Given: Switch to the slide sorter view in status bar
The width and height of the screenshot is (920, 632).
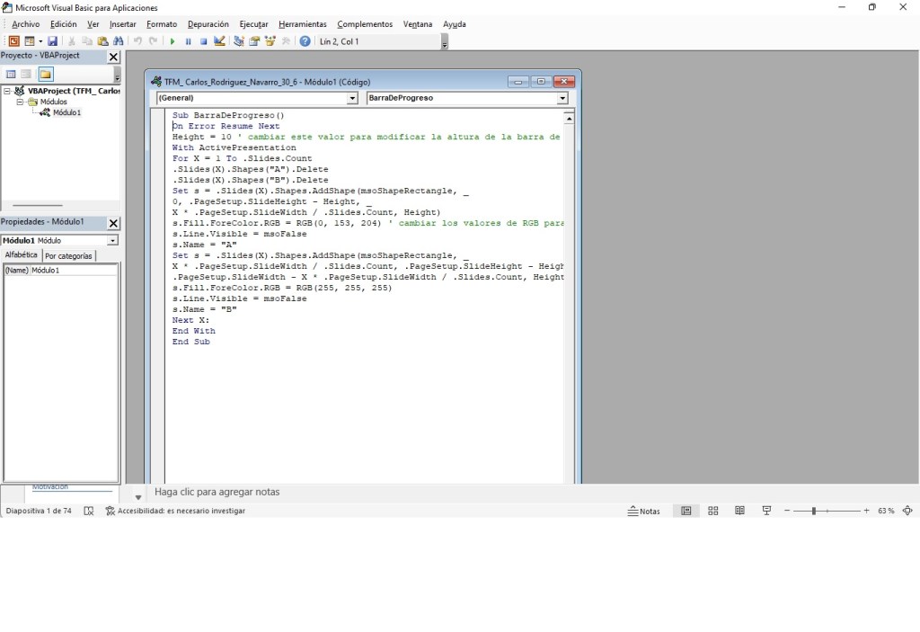Looking at the screenshot, I should pyautogui.click(x=712, y=511).
